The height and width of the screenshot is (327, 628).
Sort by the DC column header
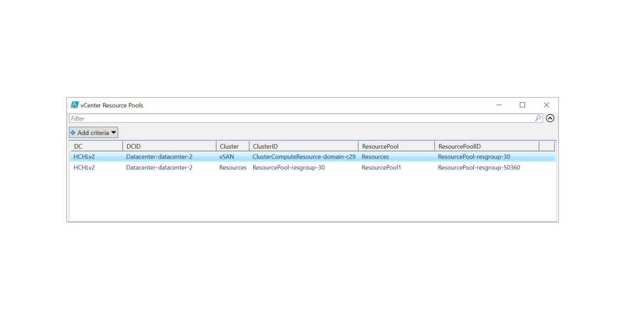(x=96, y=146)
